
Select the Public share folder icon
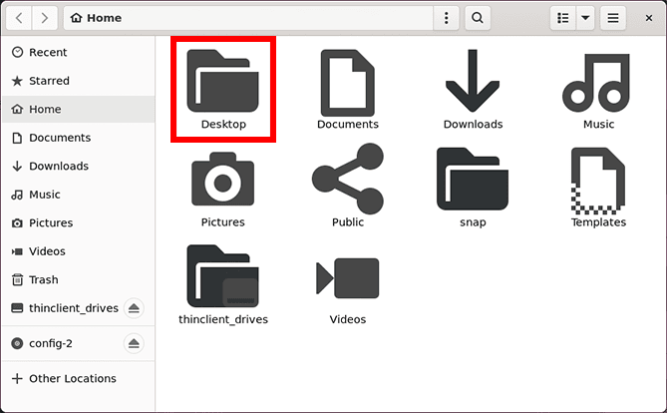click(348, 179)
